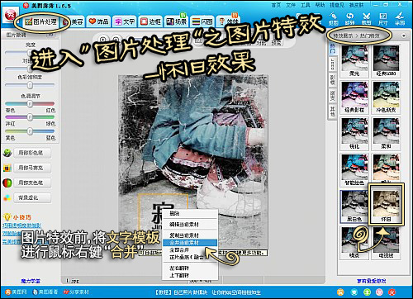Apply the 锐化 sharpen effect thumbnail
This screenshot has width=413, height=299.
pyautogui.click(x=354, y=134)
